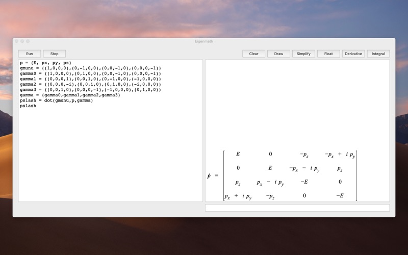Screen dimensions: 408x255
Task: Select the gamma2 definition line
Action: (91, 84)
